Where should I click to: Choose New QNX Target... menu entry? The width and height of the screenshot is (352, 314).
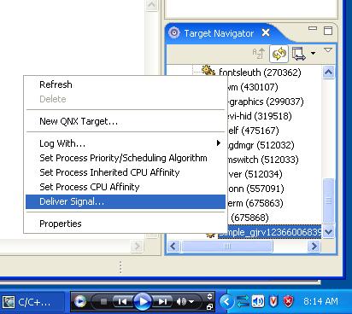(x=126, y=121)
